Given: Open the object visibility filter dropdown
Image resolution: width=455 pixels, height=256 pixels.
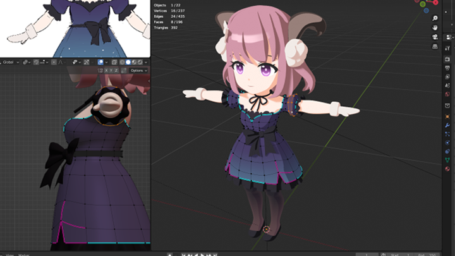Looking at the screenshot, I should (x=76, y=62).
